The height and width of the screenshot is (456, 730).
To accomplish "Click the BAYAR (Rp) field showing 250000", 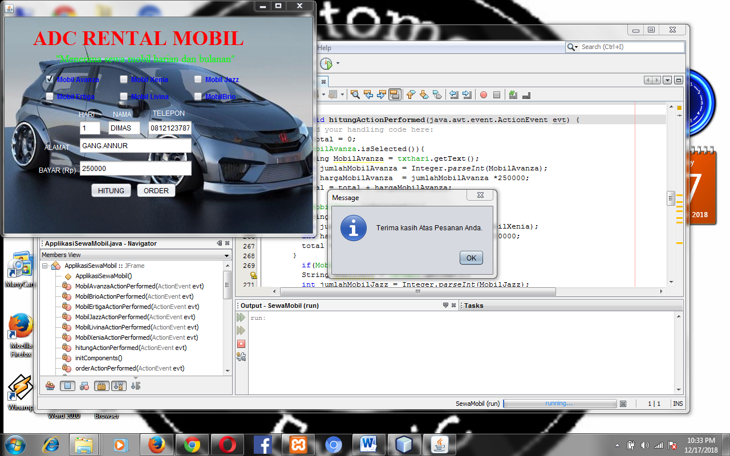I will (136, 169).
